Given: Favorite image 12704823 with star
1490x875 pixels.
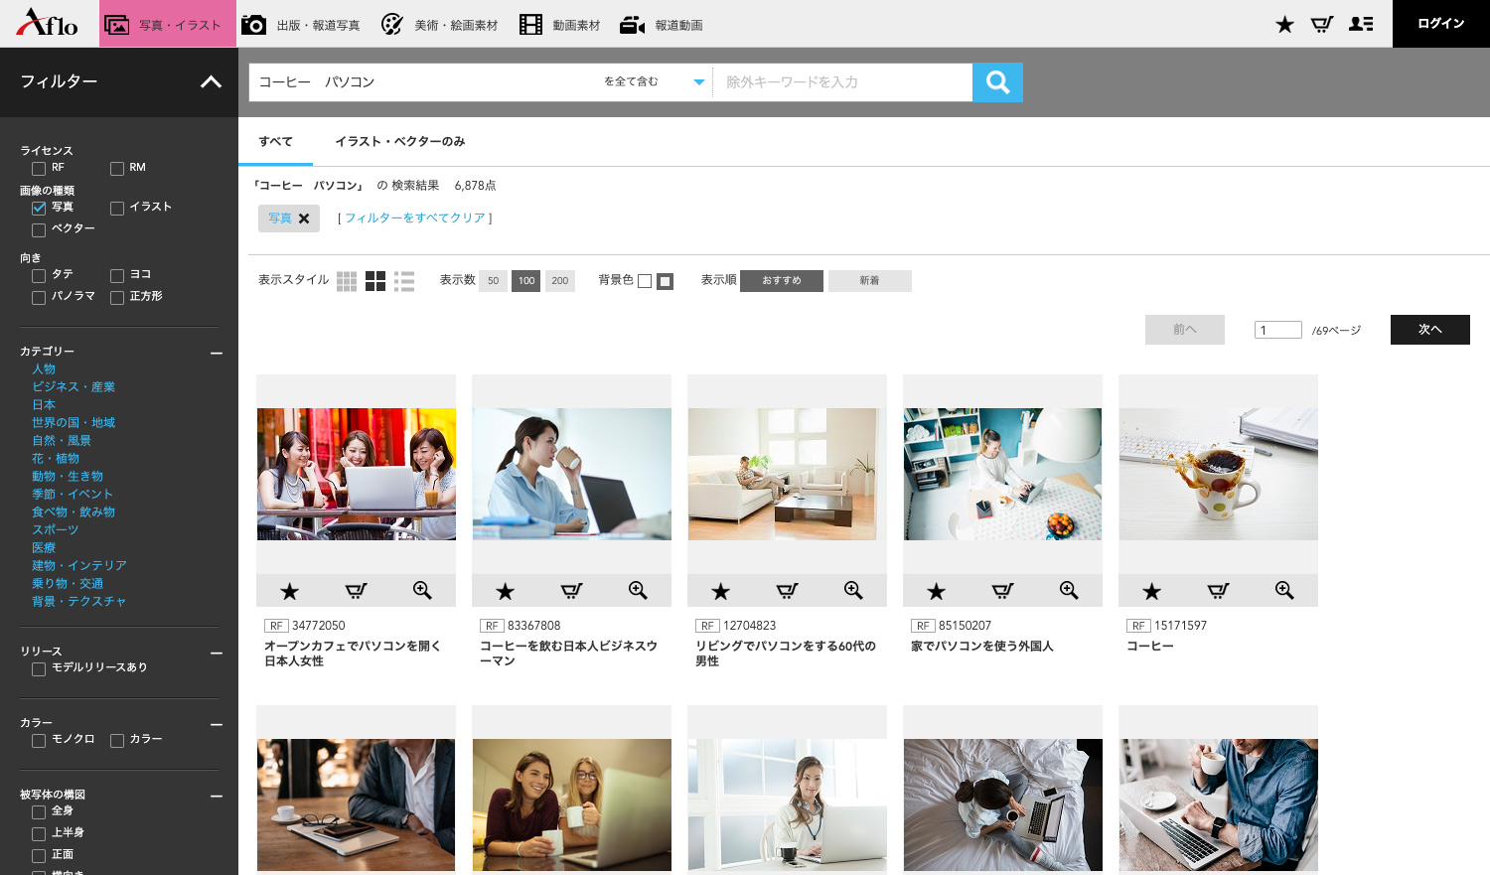Looking at the screenshot, I should 720,591.
